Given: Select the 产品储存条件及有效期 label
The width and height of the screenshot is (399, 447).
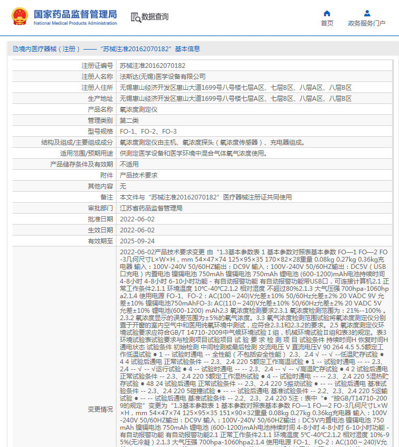Looking at the screenshot, I should click(81, 164).
